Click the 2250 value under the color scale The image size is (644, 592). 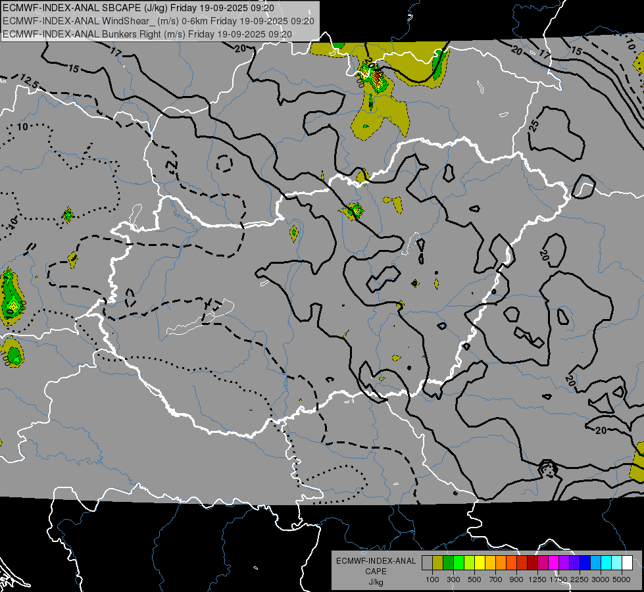pos(580,580)
